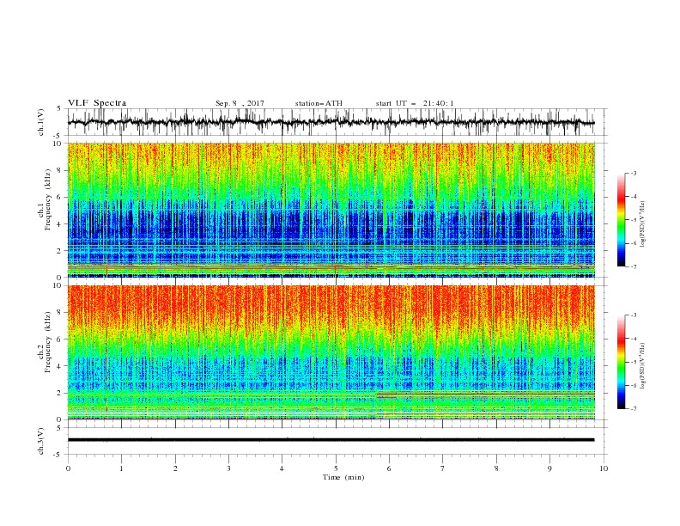Click the "VLF Spectra" plot title
The image size is (680, 526).
click(97, 103)
